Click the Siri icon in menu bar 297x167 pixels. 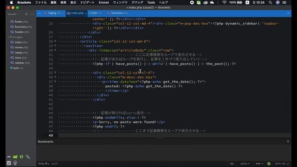click(278, 2)
